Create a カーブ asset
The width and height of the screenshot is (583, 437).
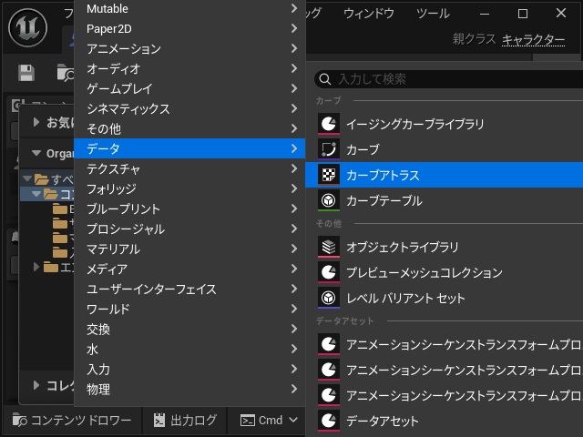coord(445,149)
